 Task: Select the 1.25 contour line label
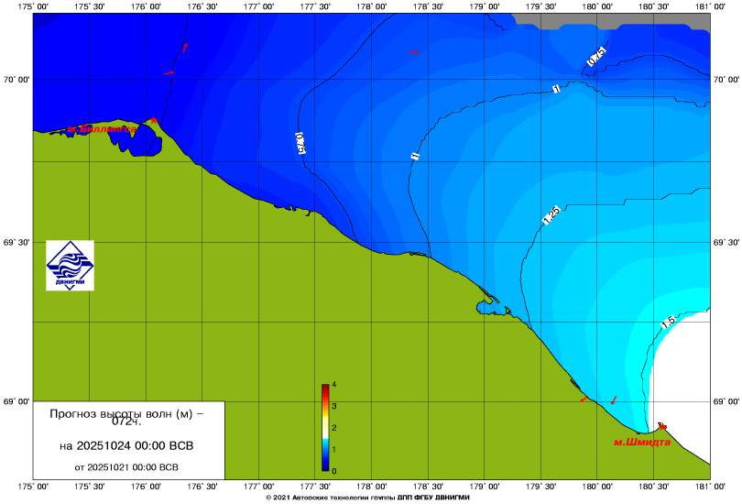(551, 216)
